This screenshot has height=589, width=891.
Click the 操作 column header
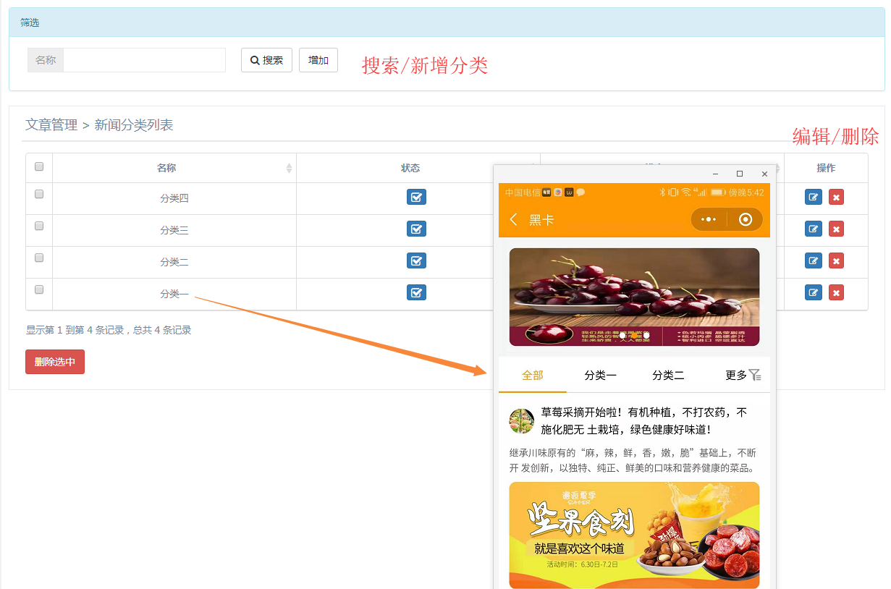click(x=826, y=168)
